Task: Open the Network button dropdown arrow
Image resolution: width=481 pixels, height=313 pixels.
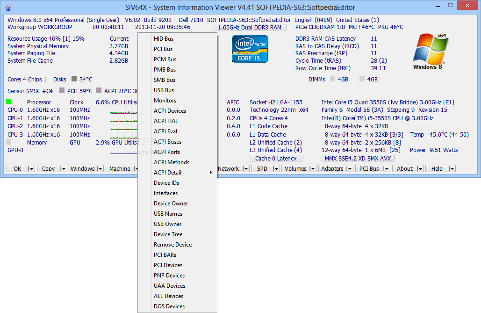Action: point(245,168)
